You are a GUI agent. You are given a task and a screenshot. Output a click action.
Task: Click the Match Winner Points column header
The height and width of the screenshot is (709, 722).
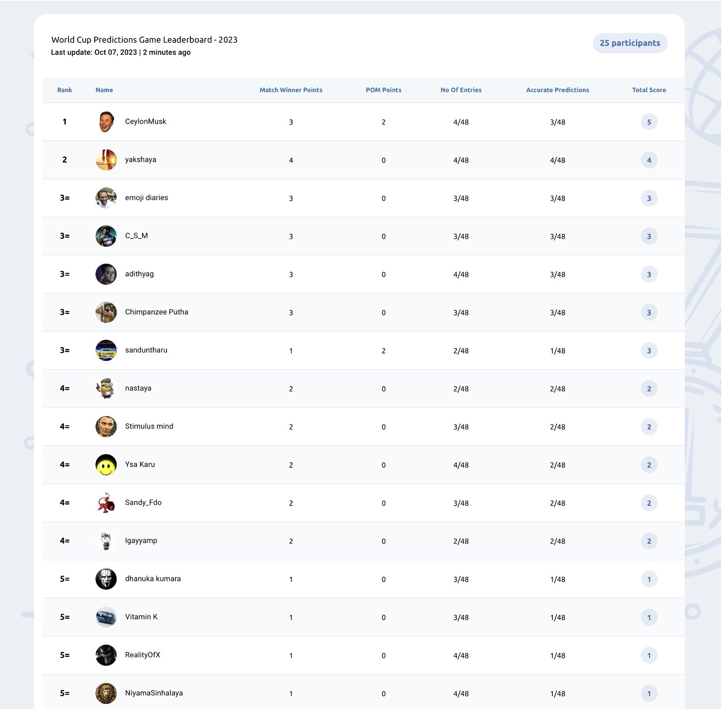click(x=291, y=90)
